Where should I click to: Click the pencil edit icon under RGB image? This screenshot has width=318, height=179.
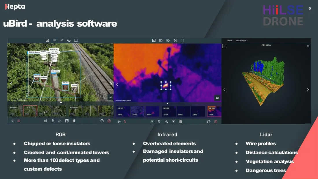coord(46,121)
